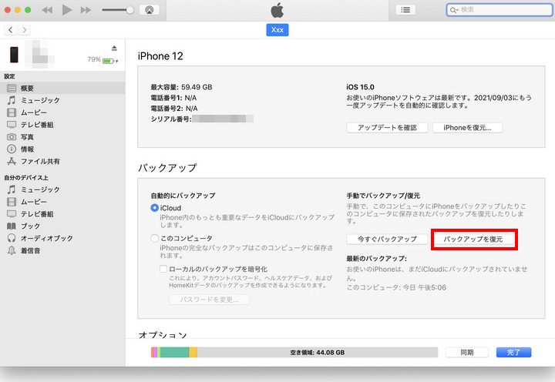Open the AirPlay output icon

150,10
